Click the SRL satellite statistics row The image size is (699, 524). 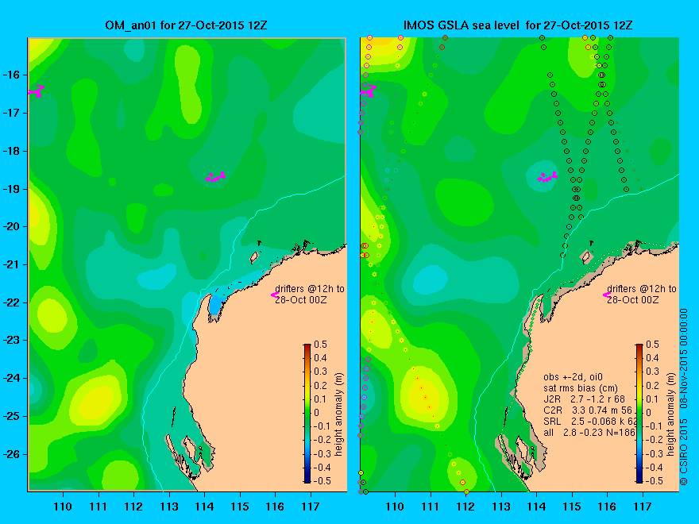(589, 421)
